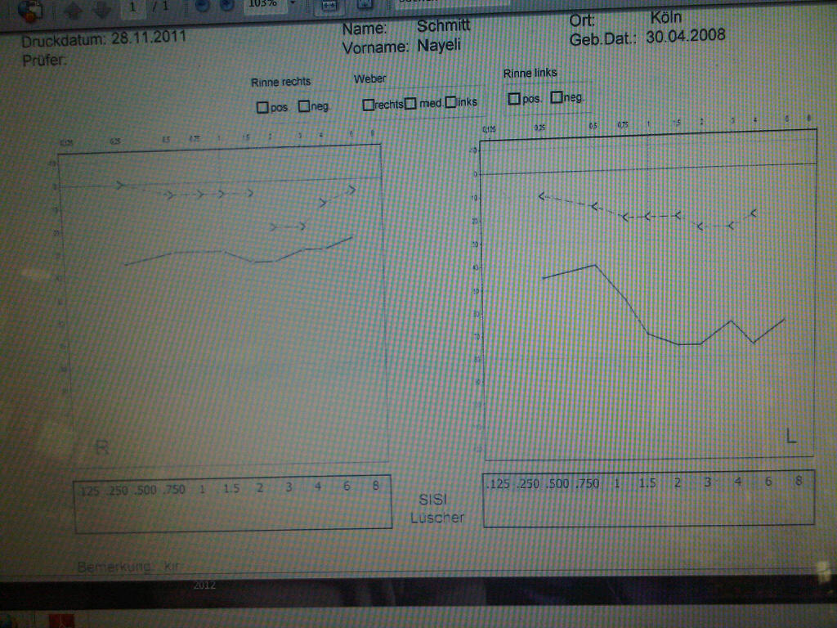The image size is (837, 628).
Task: Enable Rinne links pos. checkbox
Action: tap(514, 99)
